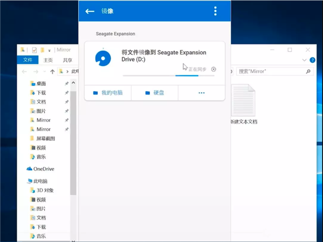Viewport: 323px width, 242px height.
Task: Switch to the 共享 ribbon tab
Action: (x=67, y=60)
